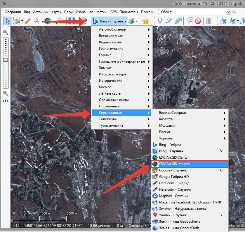Expand the cache database dropdown arrow
245x232 pixels.
(x=214, y=21)
